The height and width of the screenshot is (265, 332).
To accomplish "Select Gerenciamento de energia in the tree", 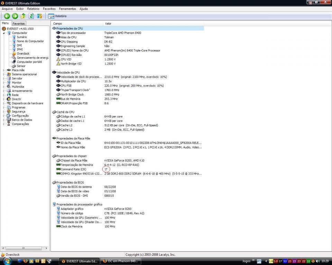I will point(33,58).
